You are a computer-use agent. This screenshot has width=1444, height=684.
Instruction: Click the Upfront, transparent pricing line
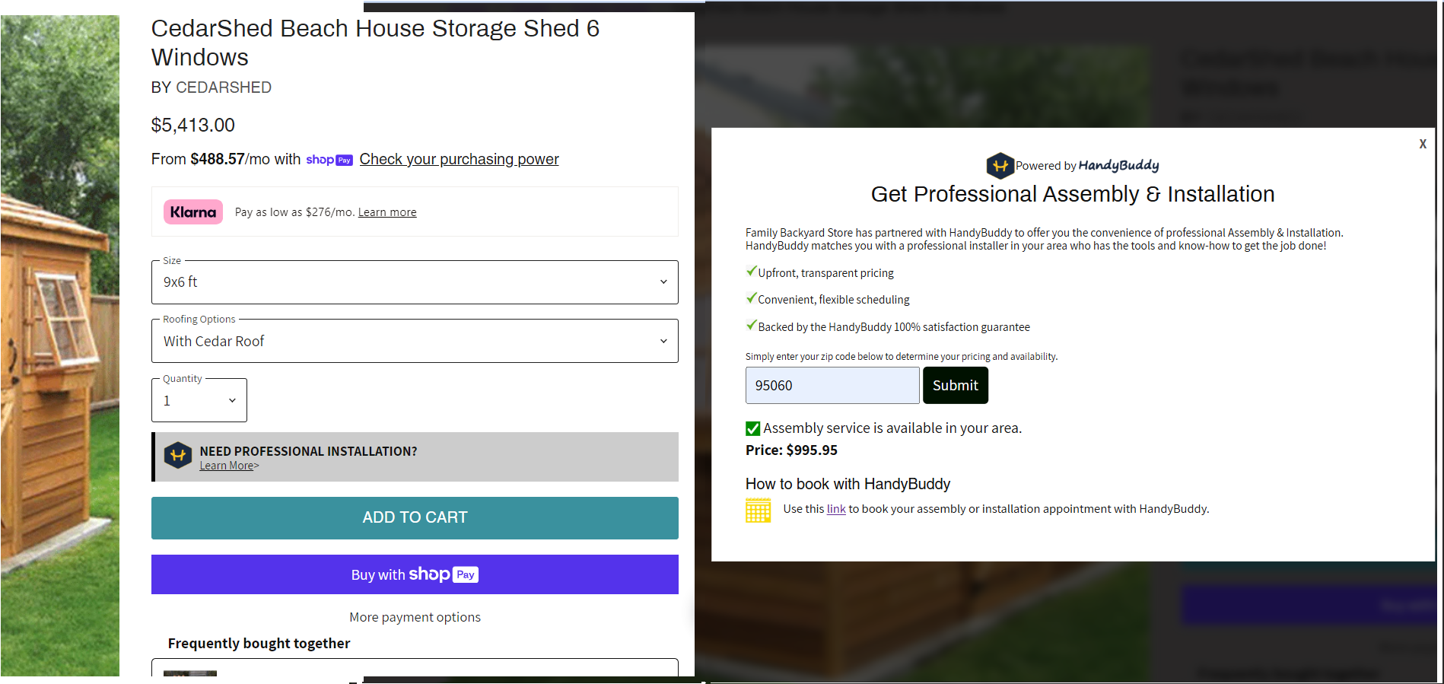pyautogui.click(x=825, y=273)
